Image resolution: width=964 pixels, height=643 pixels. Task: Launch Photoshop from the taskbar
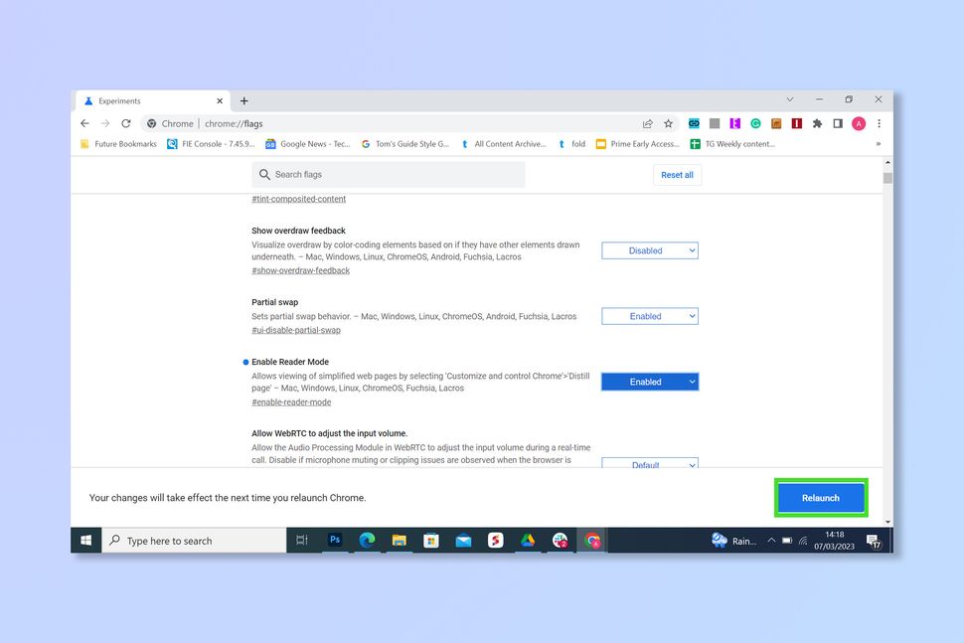click(334, 540)
